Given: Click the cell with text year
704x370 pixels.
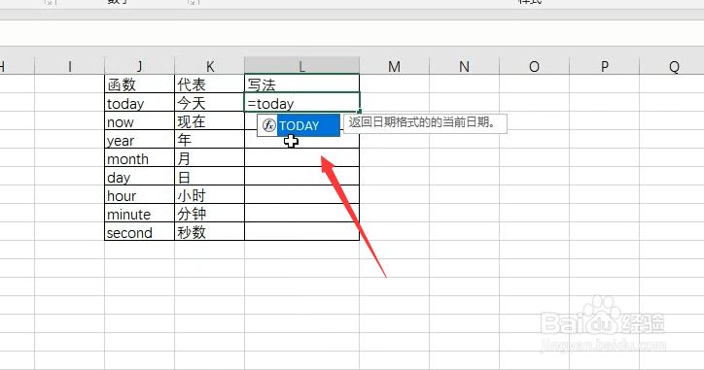Looking at the screenshot, I should pos(140,140).
